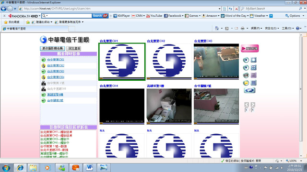This screenshot has height=172, width=307.
Task: Open Windows Explorer folder on taskbar
Action: coord(33,168)
